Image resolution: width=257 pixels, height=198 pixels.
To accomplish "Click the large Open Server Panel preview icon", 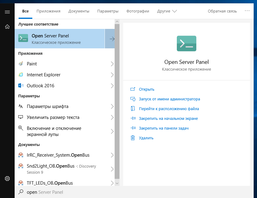I will (x=187, y=43).
